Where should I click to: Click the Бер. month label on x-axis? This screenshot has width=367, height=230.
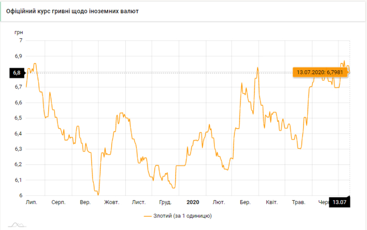click(245, 202)
